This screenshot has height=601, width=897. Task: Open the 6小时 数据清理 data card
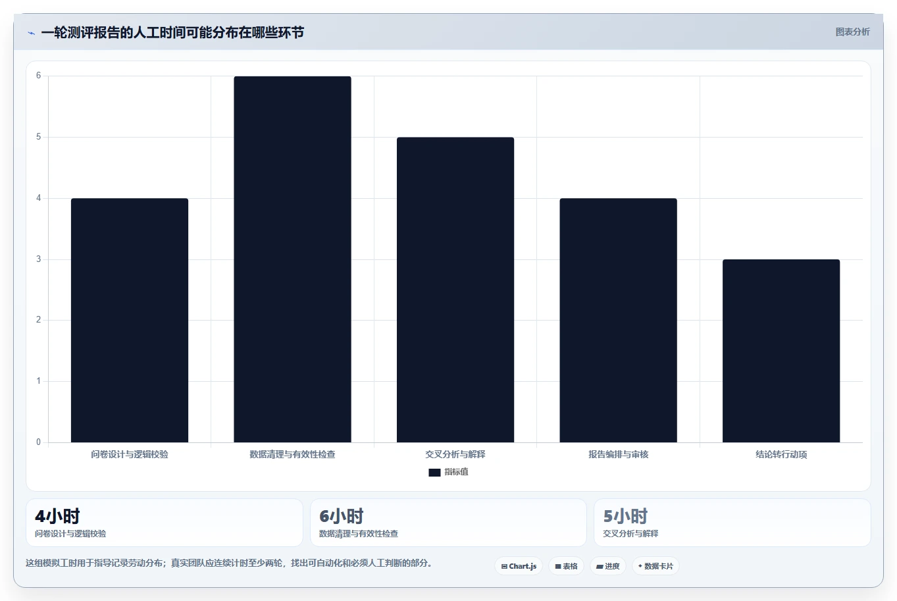click(x=448, y=523)
